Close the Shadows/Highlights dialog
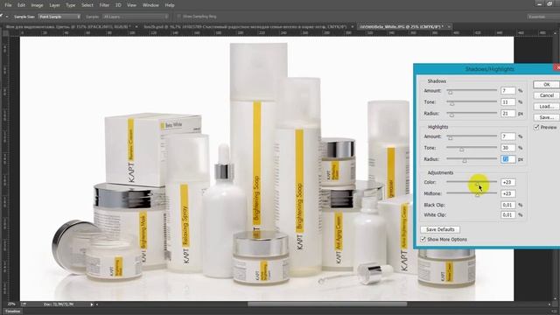The height and width of the screenshot is (315, 560). 557,67
